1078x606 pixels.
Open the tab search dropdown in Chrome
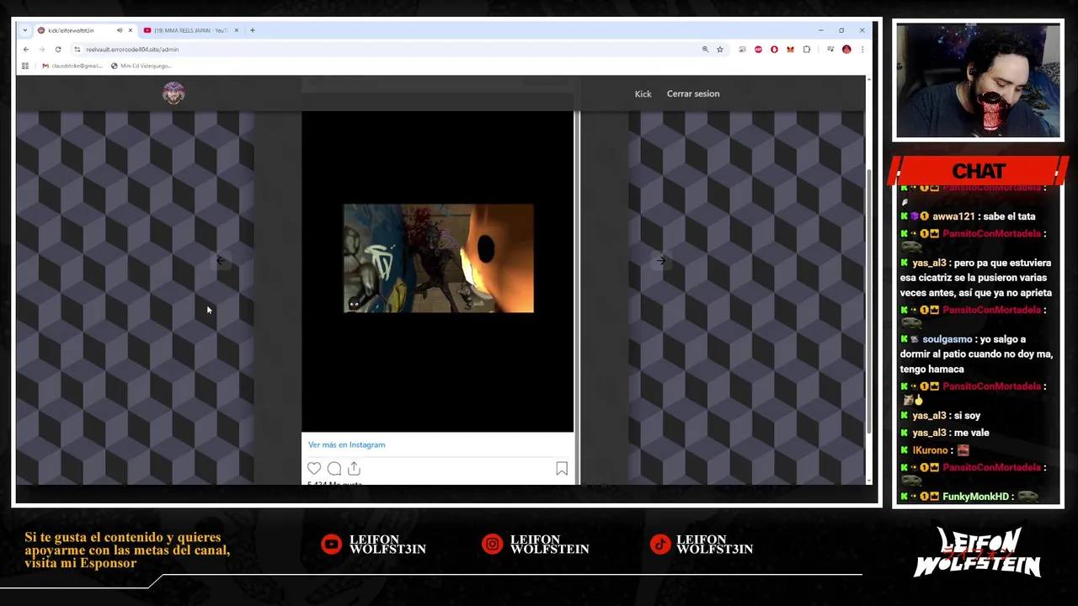[26, 30]
